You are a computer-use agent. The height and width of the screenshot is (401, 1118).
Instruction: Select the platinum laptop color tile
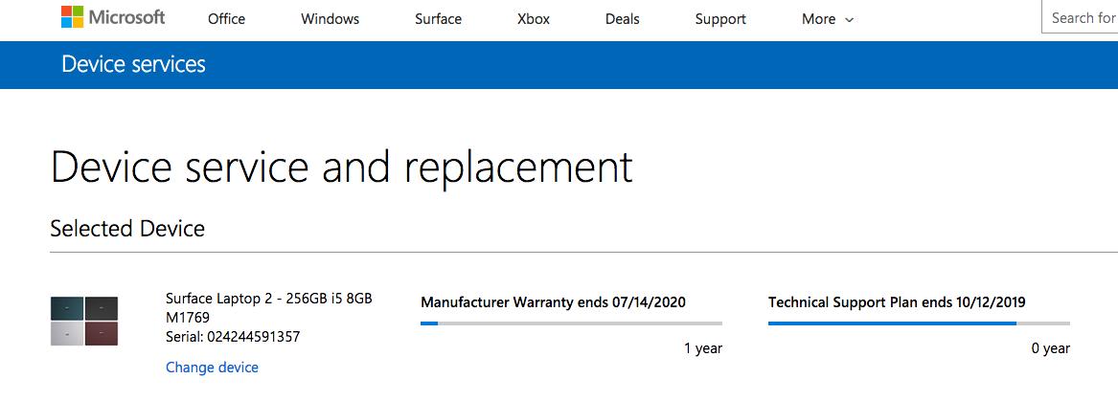click(67, 333)
